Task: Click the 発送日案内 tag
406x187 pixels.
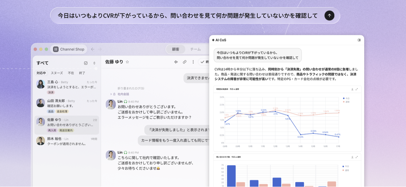Action: (x=66, y=130)
